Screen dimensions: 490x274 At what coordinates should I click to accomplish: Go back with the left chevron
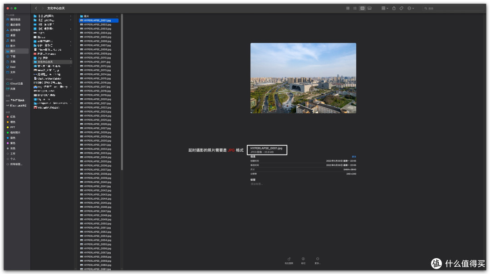coord(36,8)
